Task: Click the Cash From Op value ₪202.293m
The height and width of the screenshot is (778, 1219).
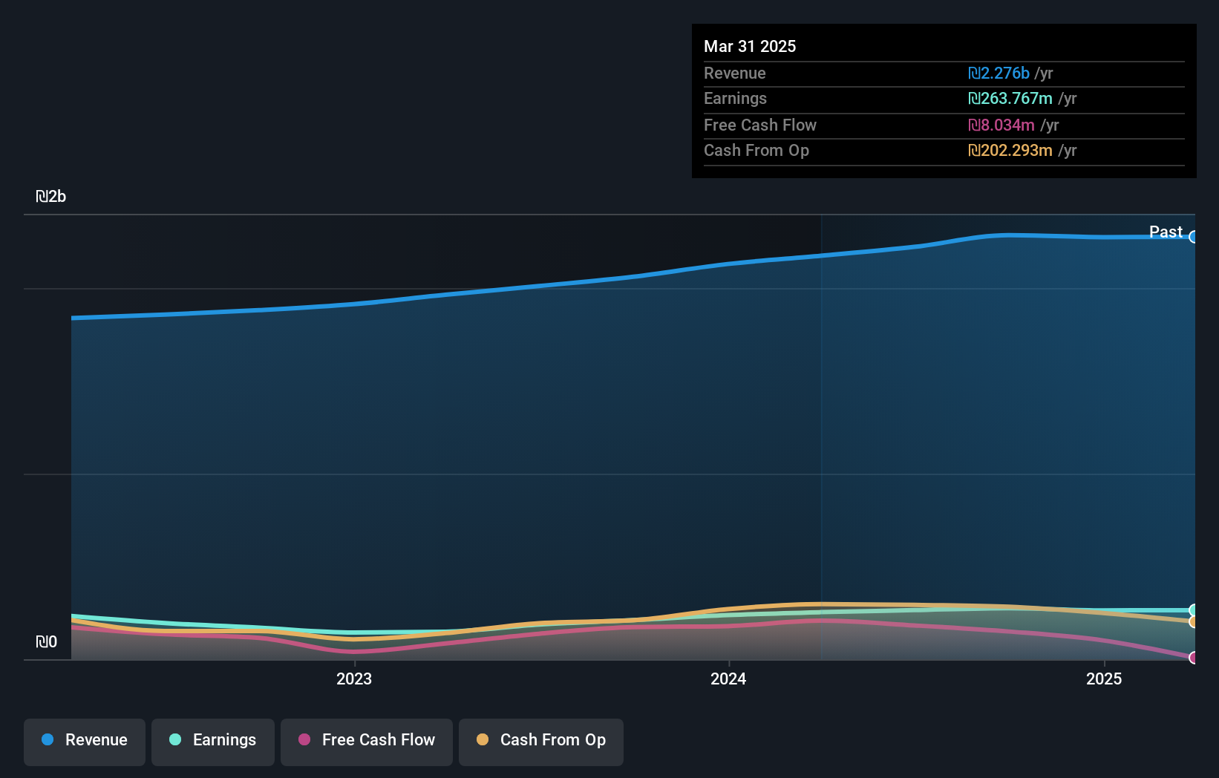Action: coord(1010,150)
